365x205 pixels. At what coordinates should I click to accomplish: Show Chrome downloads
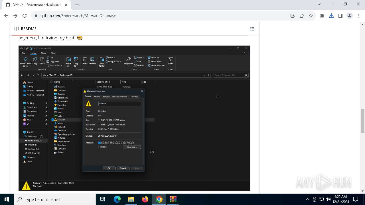coord(331,16)
